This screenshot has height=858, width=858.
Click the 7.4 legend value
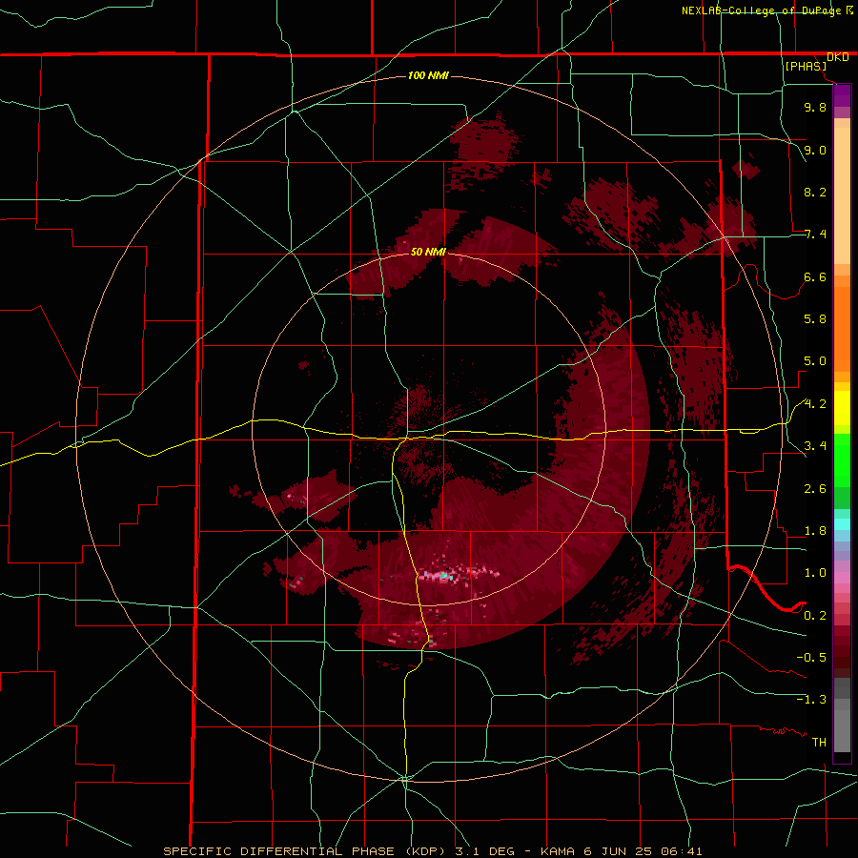pos(815,235)
